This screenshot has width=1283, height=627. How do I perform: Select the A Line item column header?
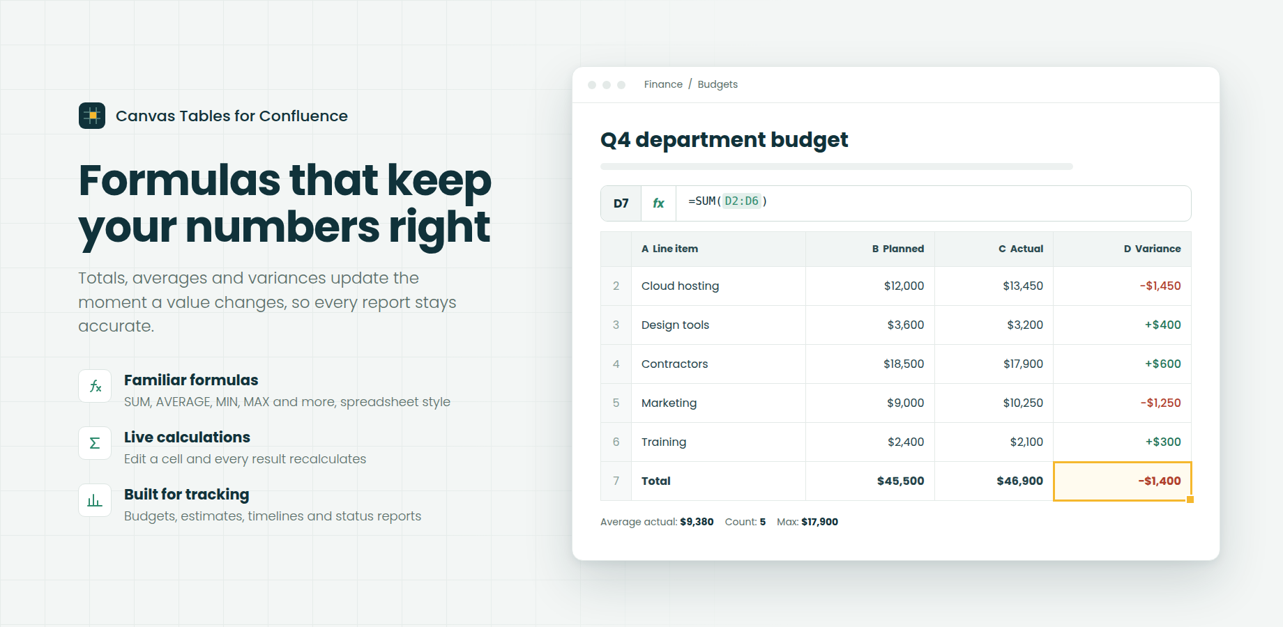(x=718, y=249)
